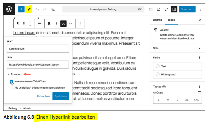
Task: Check the nofollow option checkbox
Action: (x=11, y=88)
